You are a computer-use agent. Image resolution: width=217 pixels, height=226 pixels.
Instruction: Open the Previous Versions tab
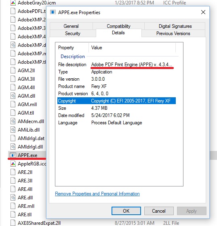click(x=173, y=33)
